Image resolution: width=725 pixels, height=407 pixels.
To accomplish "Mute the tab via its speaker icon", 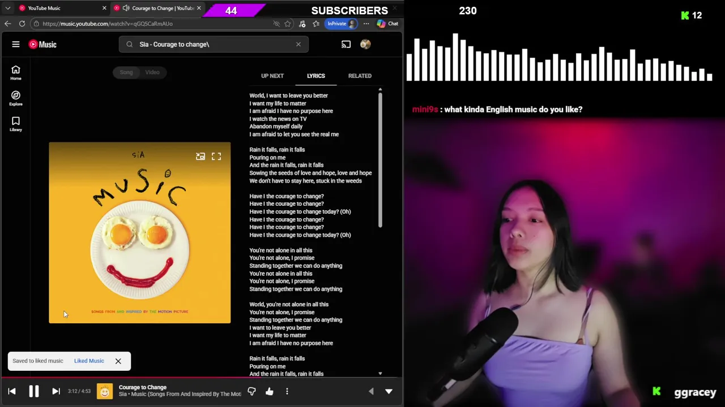I will [x=126, y=8].
